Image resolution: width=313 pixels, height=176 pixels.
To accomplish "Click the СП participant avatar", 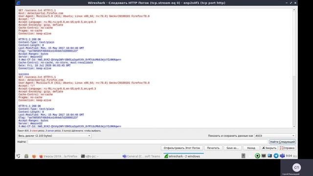I will (x=296, y=167).
